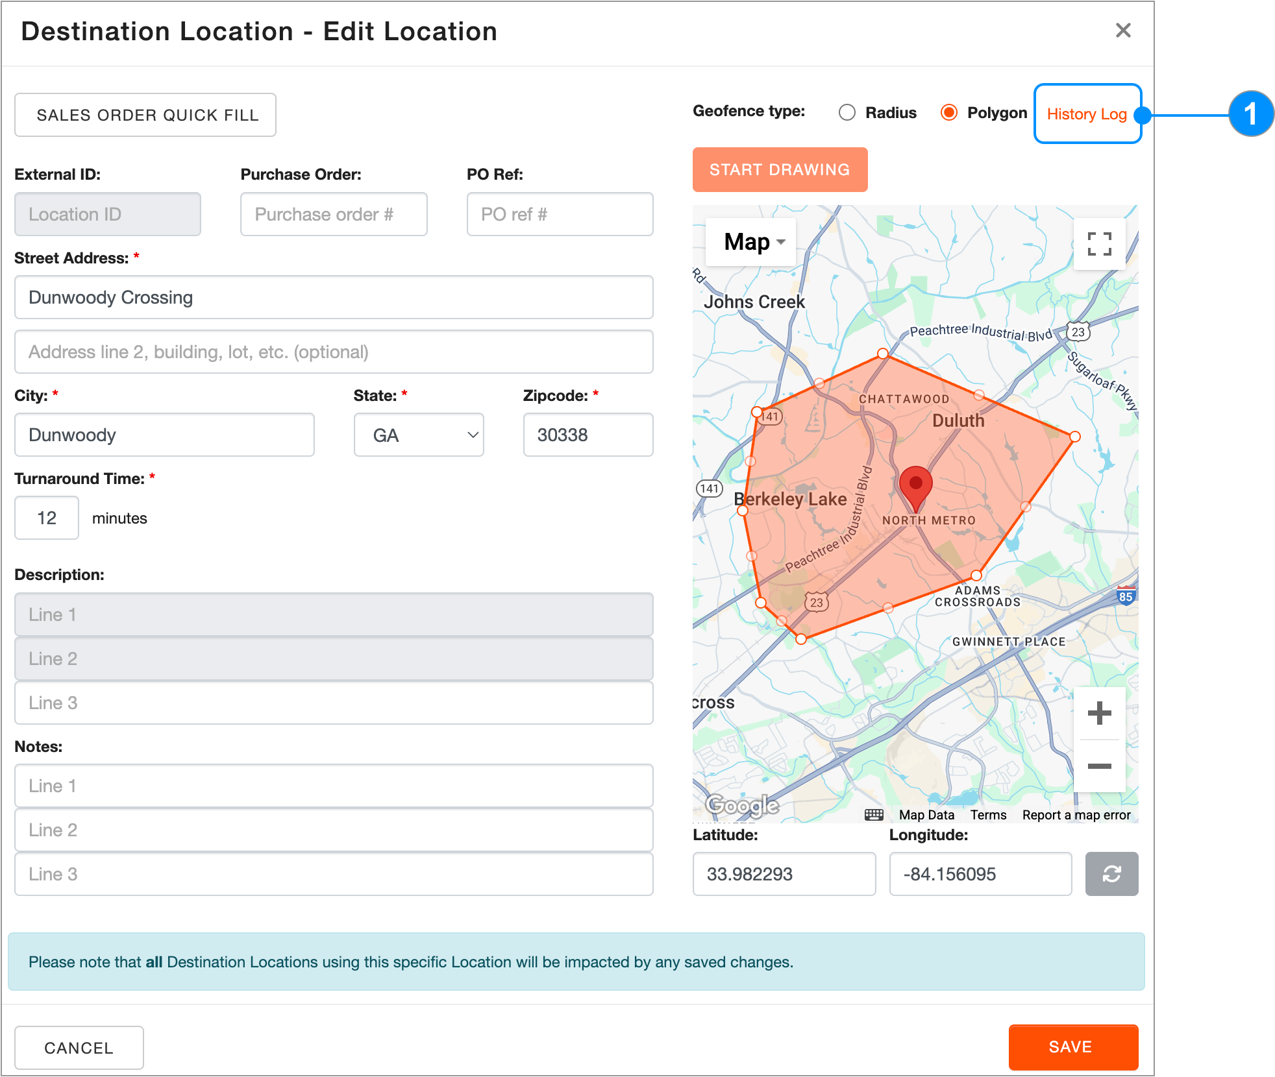This screenshot has width=1275, height=1077.
Task: Click Notes Line 3 field
Action: 334,874
